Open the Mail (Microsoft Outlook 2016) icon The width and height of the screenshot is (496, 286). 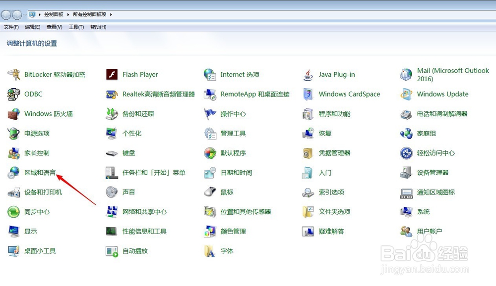(406, 75)
